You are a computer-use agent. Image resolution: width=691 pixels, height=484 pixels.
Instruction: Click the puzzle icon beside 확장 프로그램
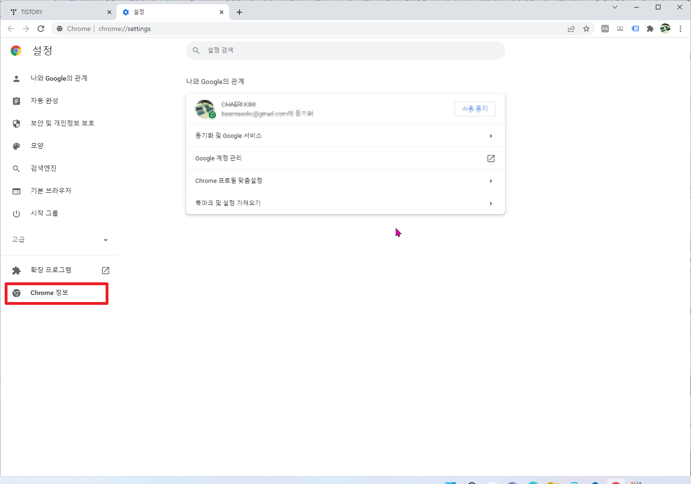[16, 271]
